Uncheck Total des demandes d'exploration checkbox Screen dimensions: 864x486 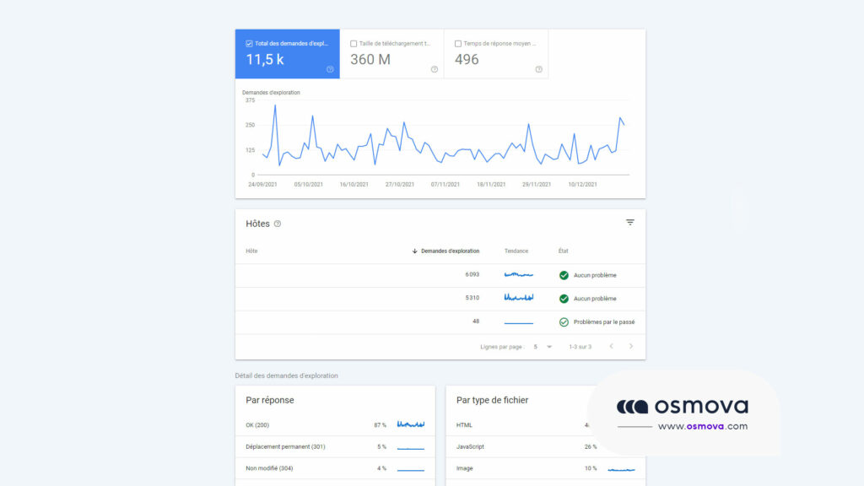click(x=248, y=42)
